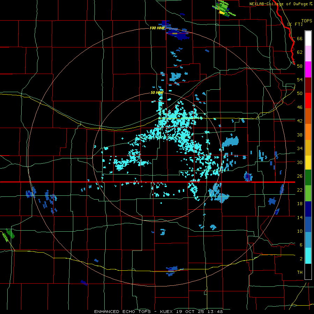The image size is (314, 314).
Task: Click the '50 NMI' range ring label
Action: click(x=157, y=92)
